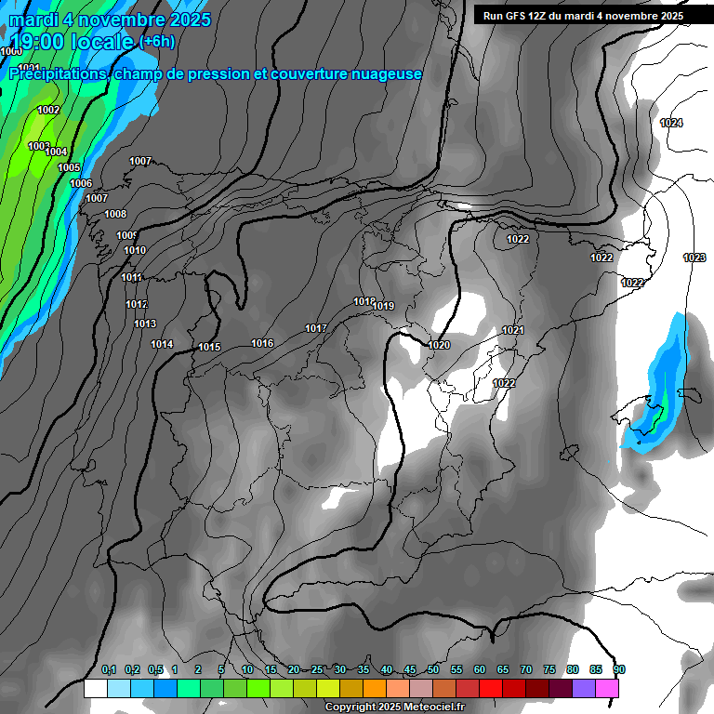Image resolution: width=714 pixels, height=714 pixels.
Task: Click the white swatch at legend start
Action: (96, 688)
